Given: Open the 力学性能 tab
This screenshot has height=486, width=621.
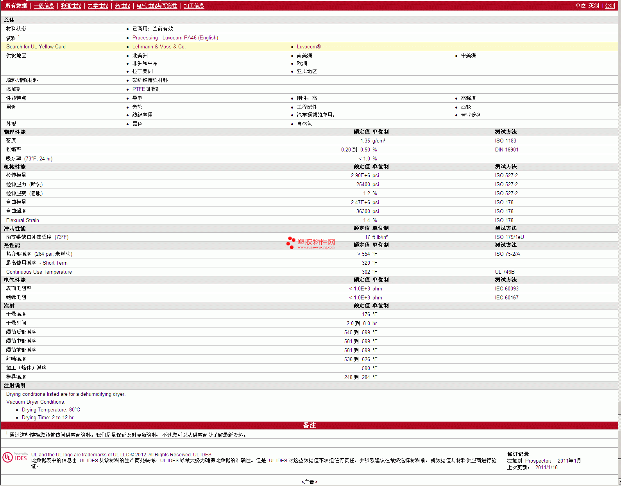Looking at the screenshot, I should click(x=98, y=5).
